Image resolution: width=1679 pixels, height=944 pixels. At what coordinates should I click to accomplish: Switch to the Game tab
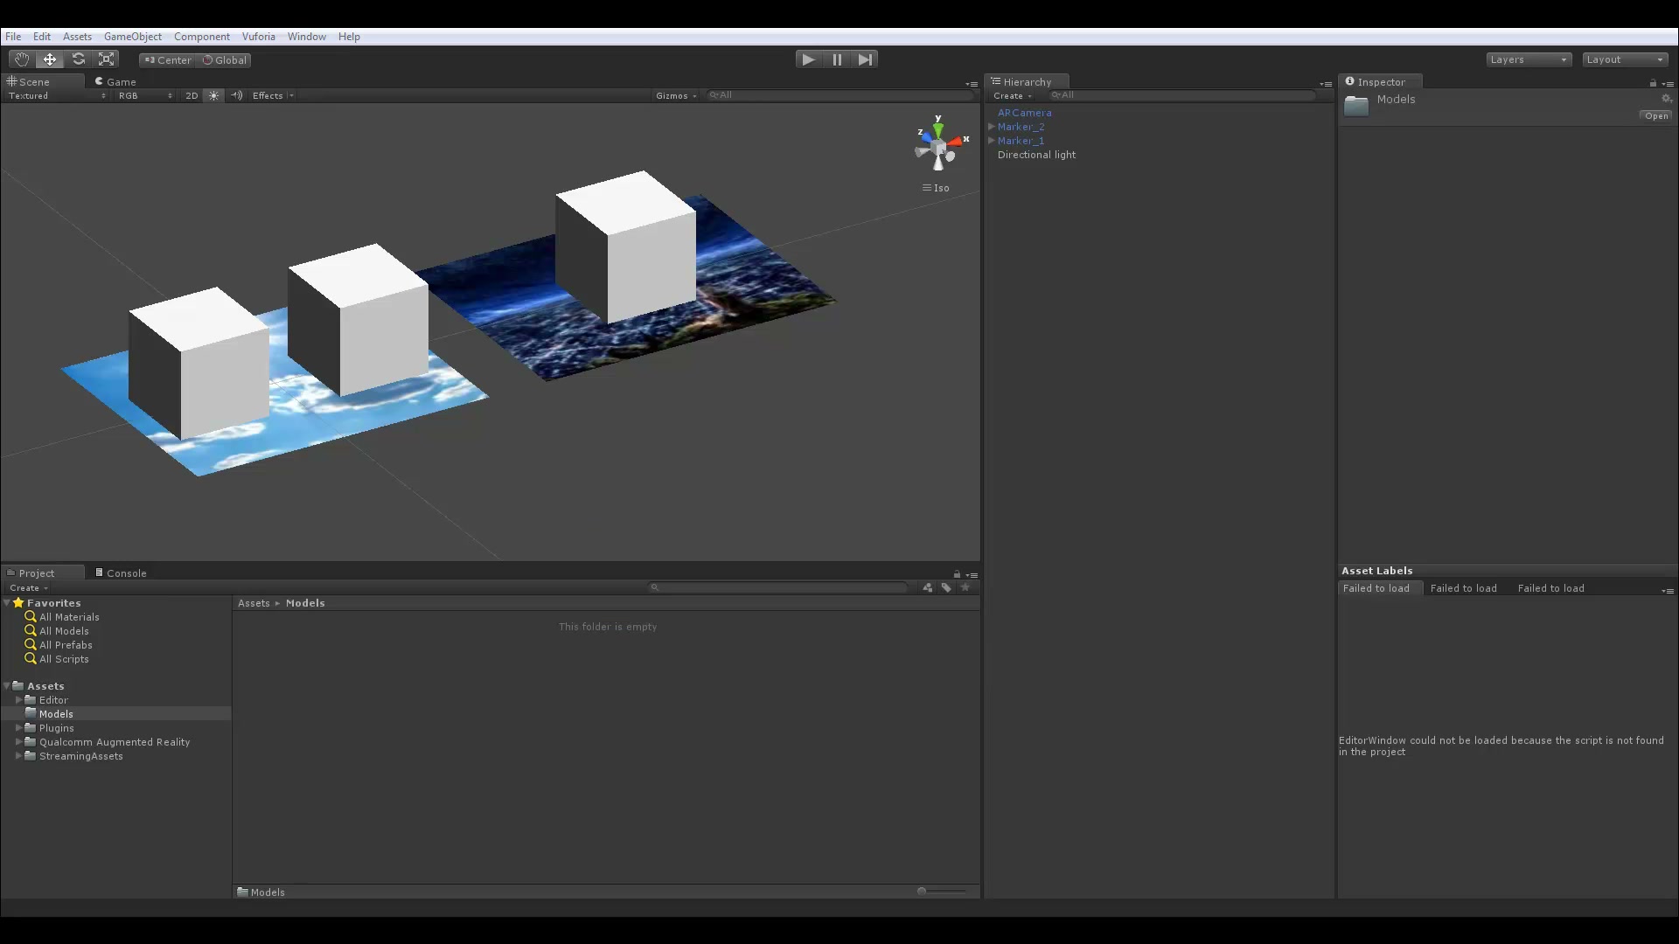point(115,81)
